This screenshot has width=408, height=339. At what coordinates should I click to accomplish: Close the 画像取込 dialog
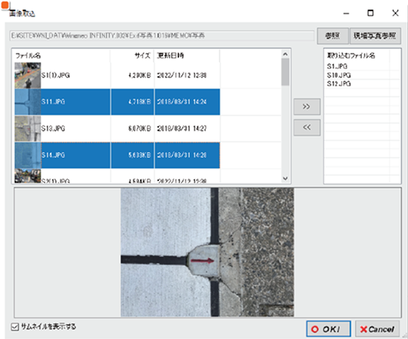point(396,13)
